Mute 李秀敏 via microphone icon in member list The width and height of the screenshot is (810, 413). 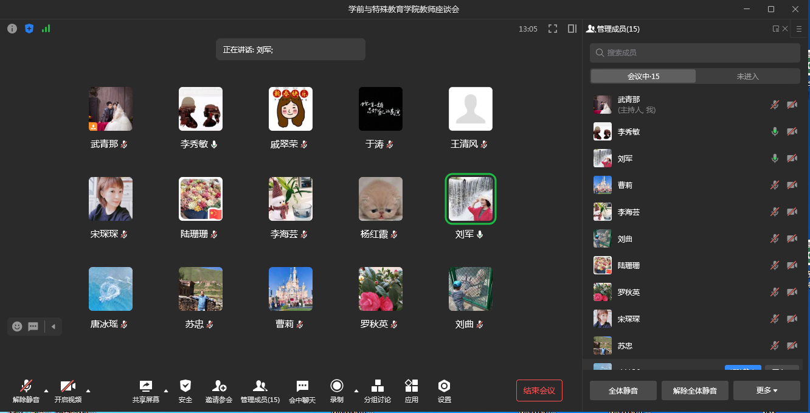[775, 131]
